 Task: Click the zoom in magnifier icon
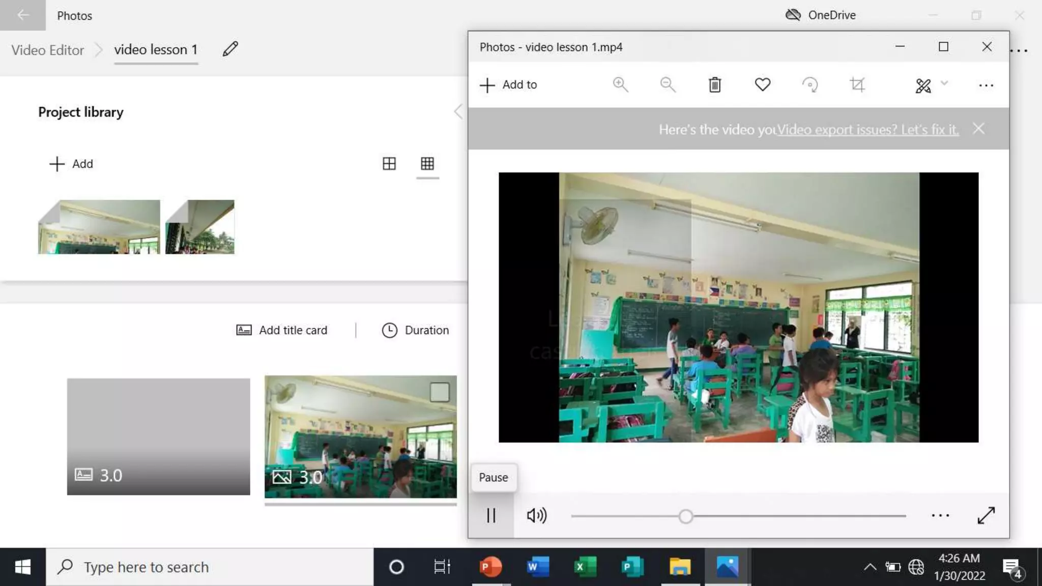(620, 84)
